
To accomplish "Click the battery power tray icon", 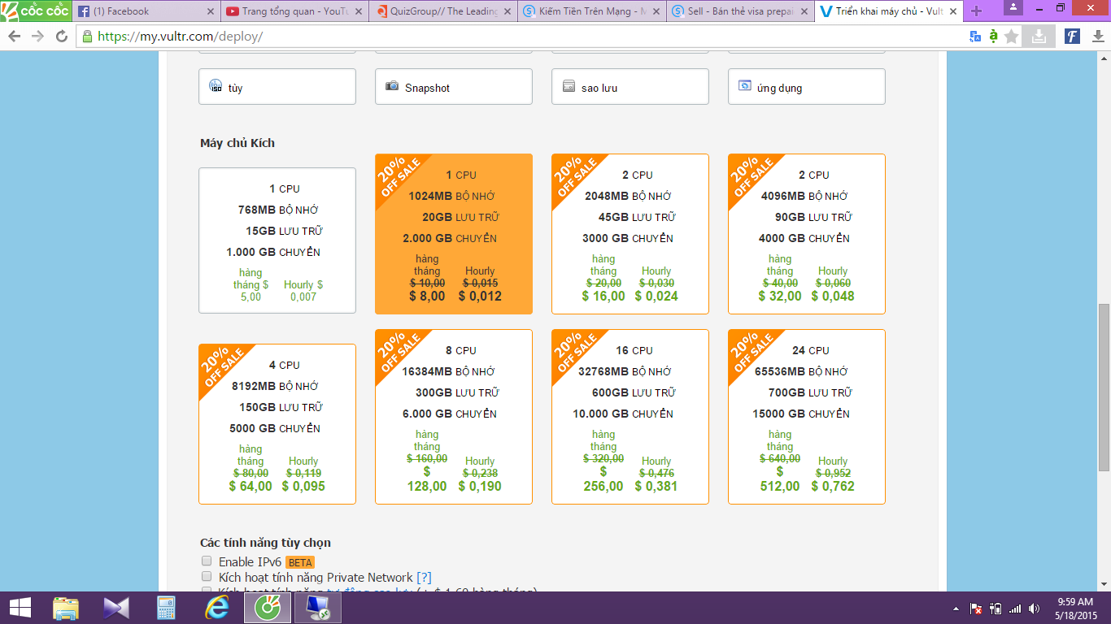I will coord(995,609).
